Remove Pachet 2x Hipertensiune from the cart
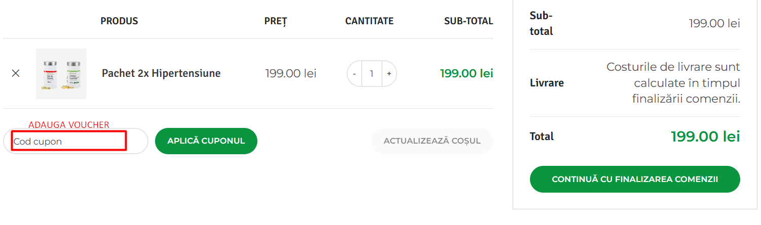761x225 pixels. (16, 73)
